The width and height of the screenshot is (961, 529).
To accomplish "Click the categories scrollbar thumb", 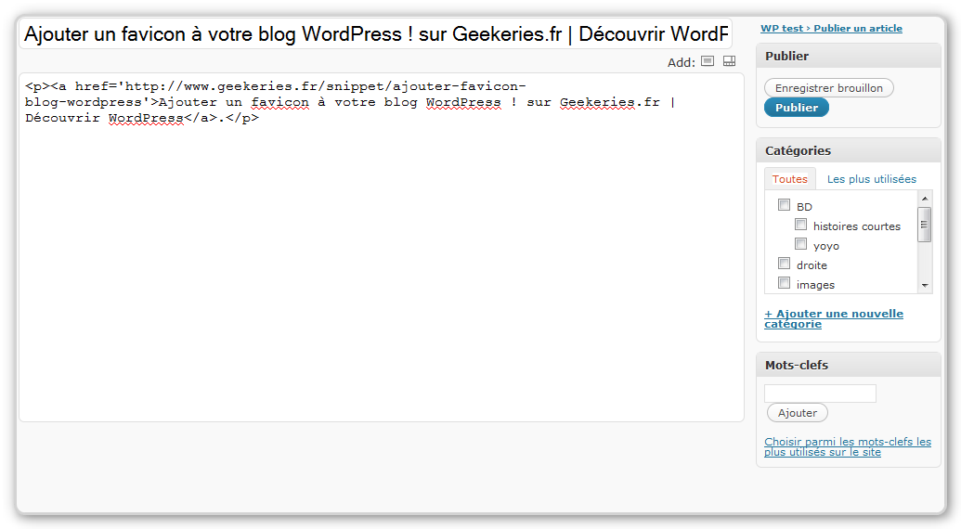I will click(924, 224).
